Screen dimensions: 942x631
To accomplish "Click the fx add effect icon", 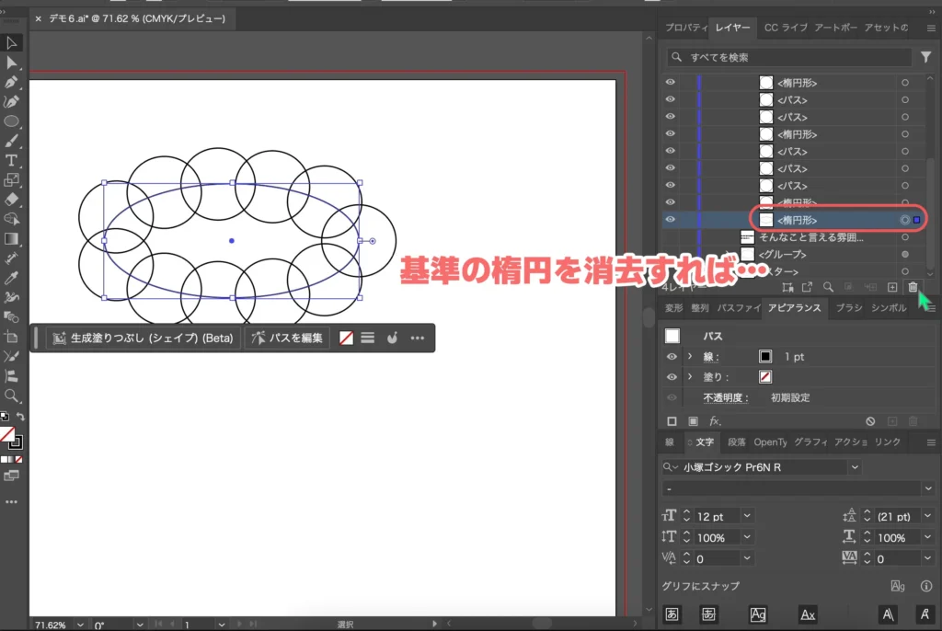I will tap(714, 421).
